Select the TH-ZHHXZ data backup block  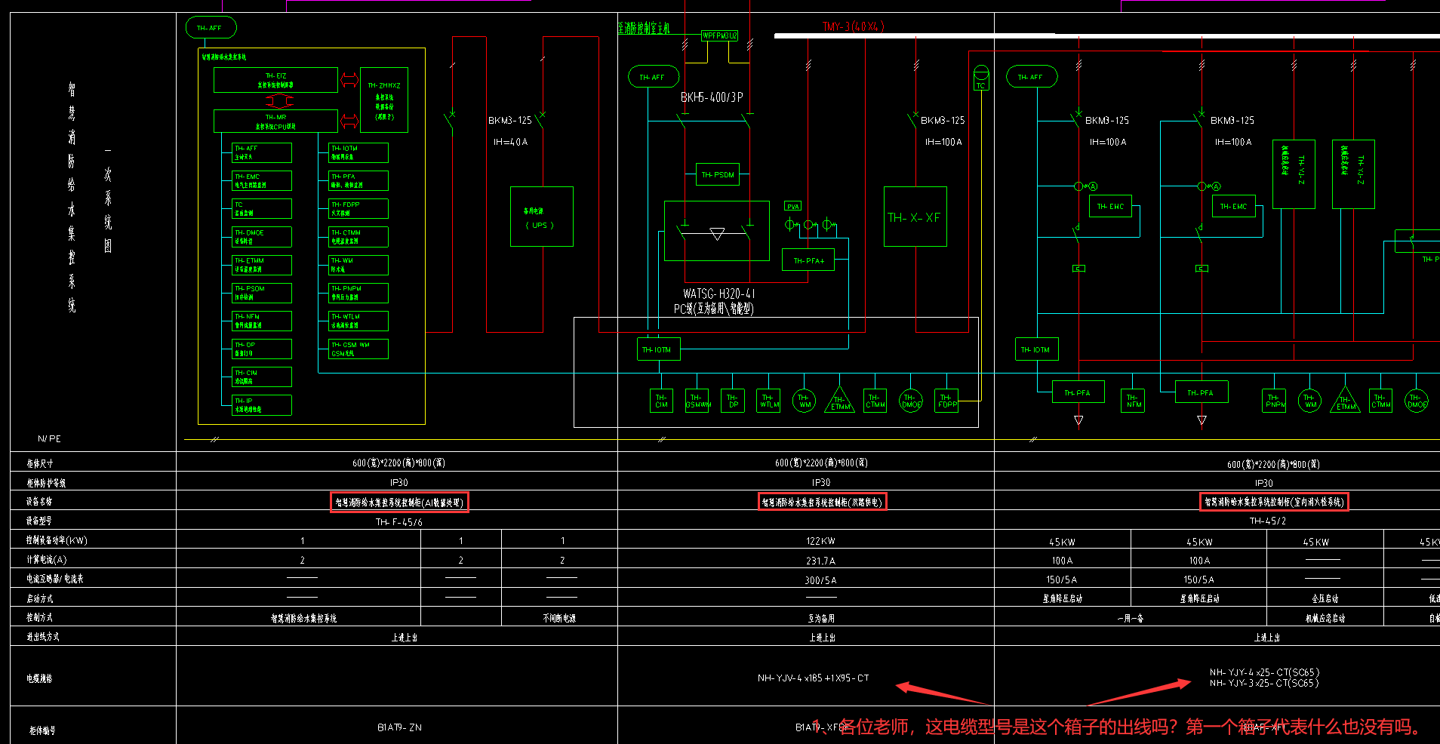pyautogui.click(x=384, y=100)
